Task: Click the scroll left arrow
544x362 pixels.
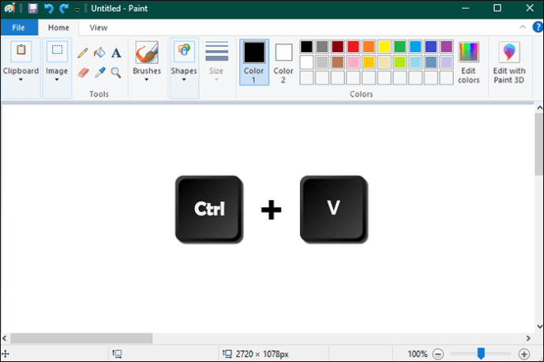Action: coord(5,338)
